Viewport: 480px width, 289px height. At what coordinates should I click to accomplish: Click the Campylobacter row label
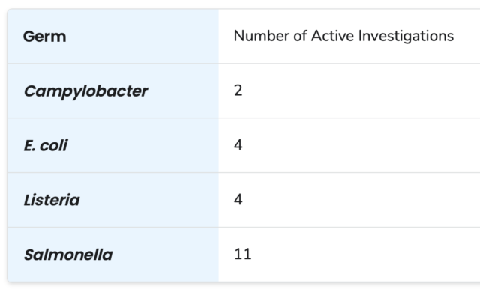coord(85,91)
